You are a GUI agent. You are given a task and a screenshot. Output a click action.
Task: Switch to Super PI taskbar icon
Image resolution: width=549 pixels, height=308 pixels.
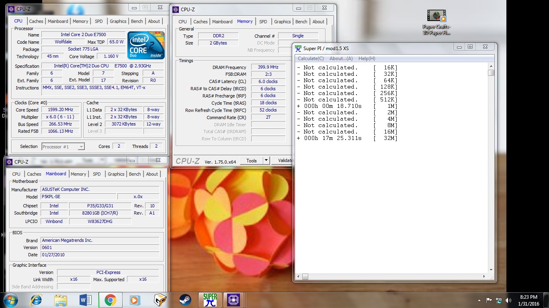pos(210,300)
